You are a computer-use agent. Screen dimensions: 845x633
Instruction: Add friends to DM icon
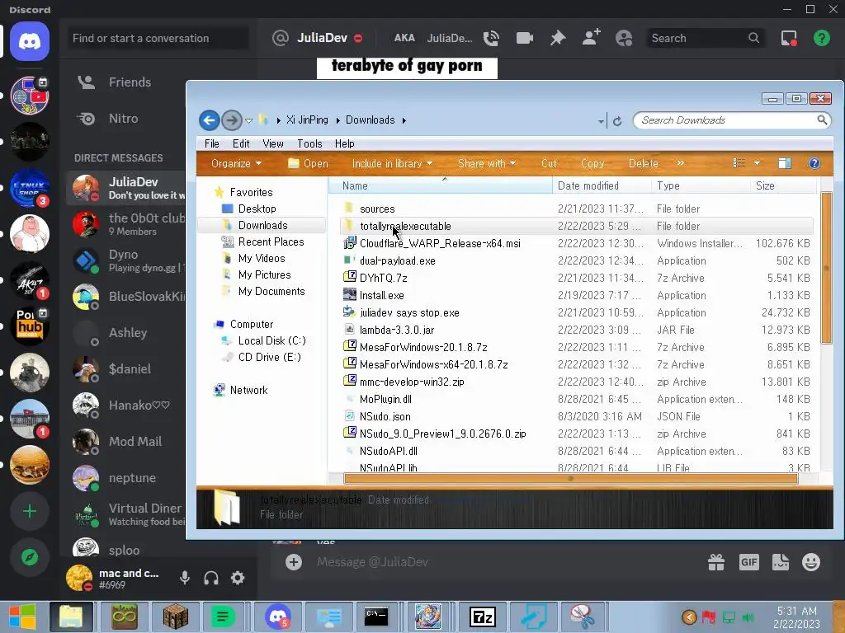pyautogui.click(x=591, y=38)
